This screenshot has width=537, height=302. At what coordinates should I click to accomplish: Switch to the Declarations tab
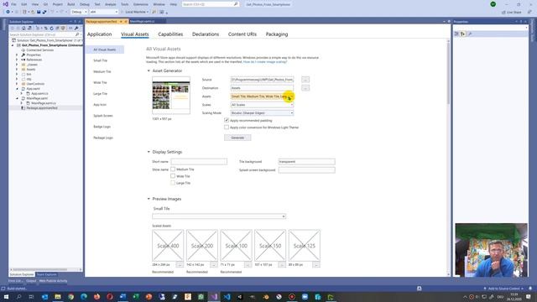click(206, 34)
